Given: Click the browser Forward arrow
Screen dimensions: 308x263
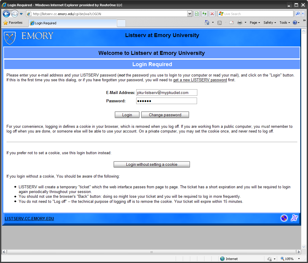Looking at the screenshot, I should click(x=15, y=14).
